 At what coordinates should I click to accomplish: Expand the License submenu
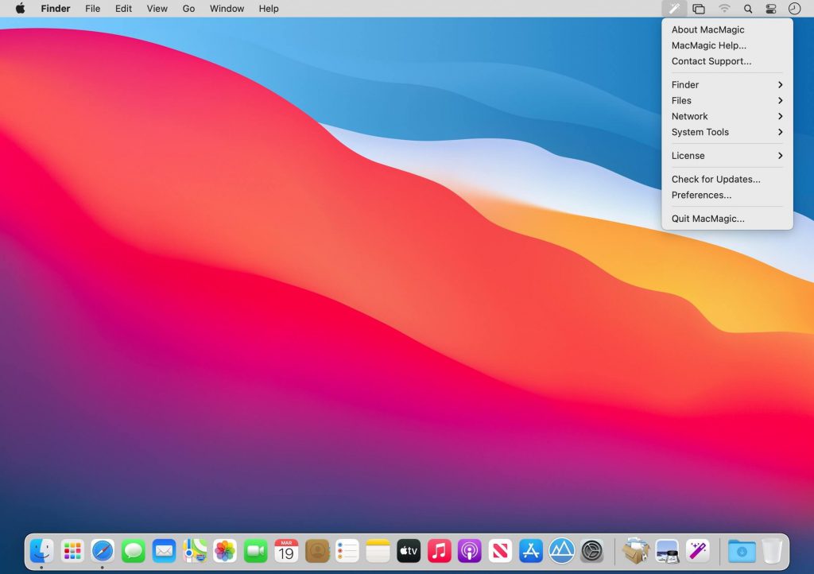point(687,156)
